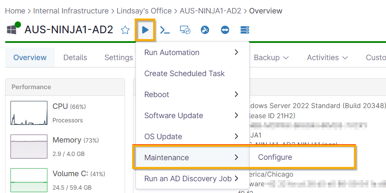Open the terminal command-line icon
This screenshot has height=193, width=386.
pyautogui.click(x=165, y=30)
